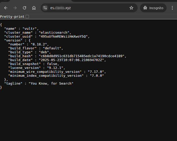Open the browser home page
Screen dimensions: 177x141
[34, 8]
